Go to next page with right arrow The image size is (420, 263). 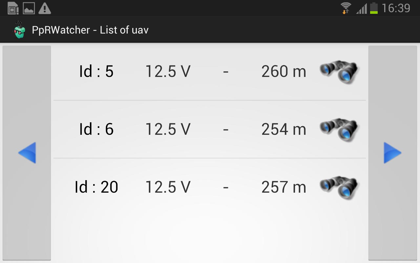click(392, 153)
